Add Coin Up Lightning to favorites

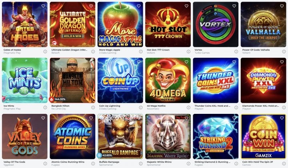pyautogui.click(x=139, y=62)
